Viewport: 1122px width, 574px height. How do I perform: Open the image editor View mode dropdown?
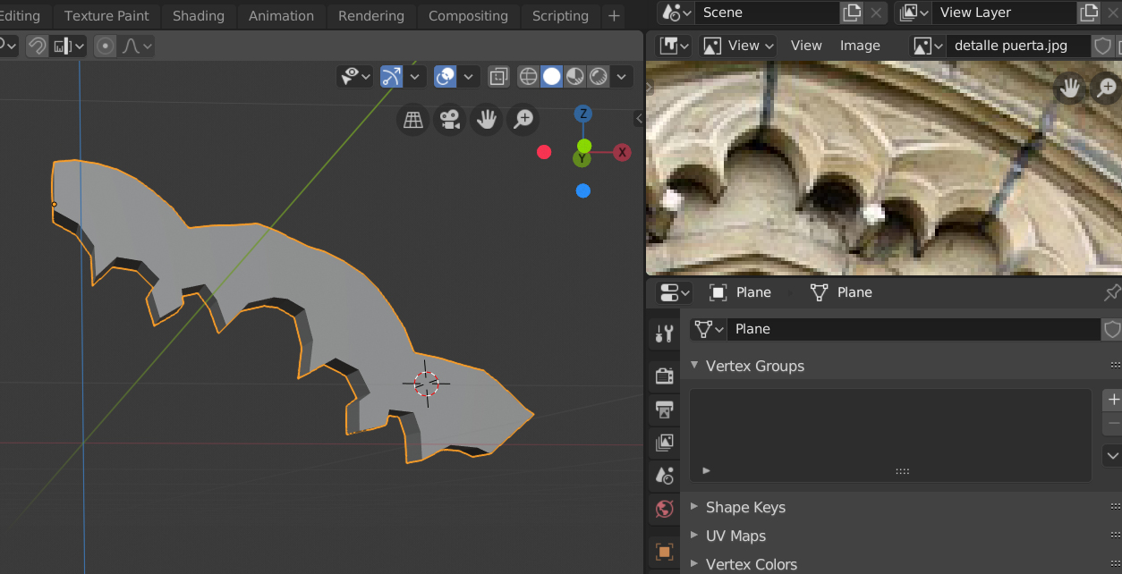tap(737, 46)
